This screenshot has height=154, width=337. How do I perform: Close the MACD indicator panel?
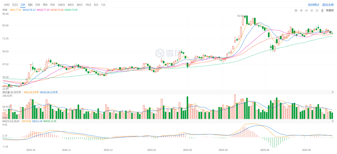(333, 122)
